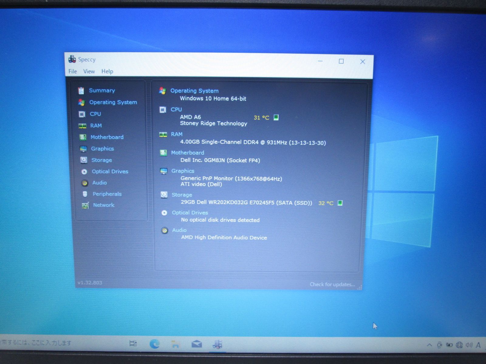486x364 pixels.
Task: Launch Microsoft Edge from the taskbar
Action: pyautogui.click(x=155, y=344)
